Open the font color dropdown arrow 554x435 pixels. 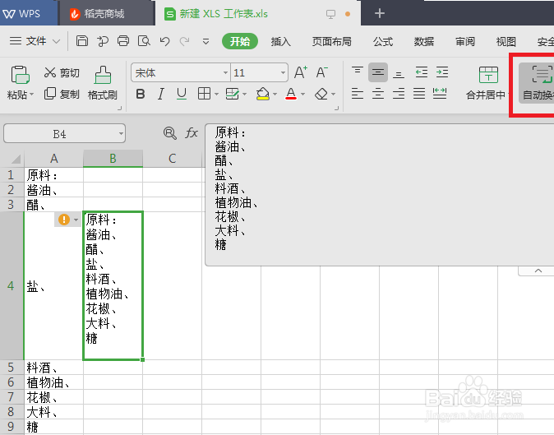pos(302,95)
